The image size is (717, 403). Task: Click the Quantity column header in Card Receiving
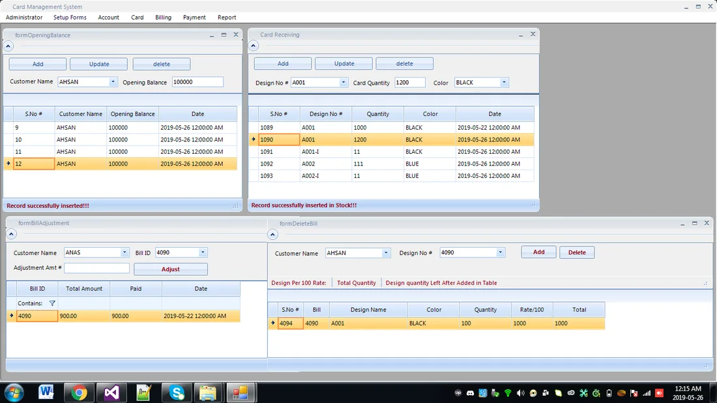[377, 114]
